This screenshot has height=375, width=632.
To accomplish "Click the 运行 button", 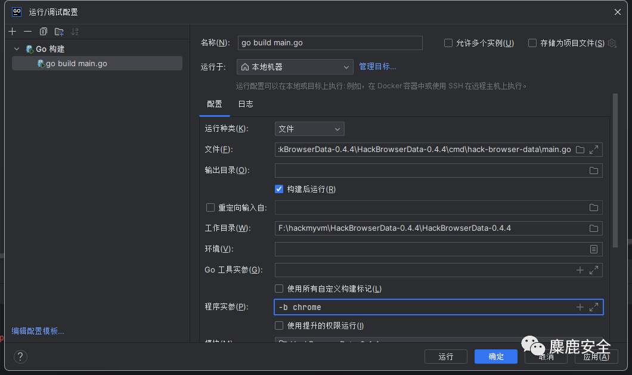I will pyautogui.click(x=445, y=356).
